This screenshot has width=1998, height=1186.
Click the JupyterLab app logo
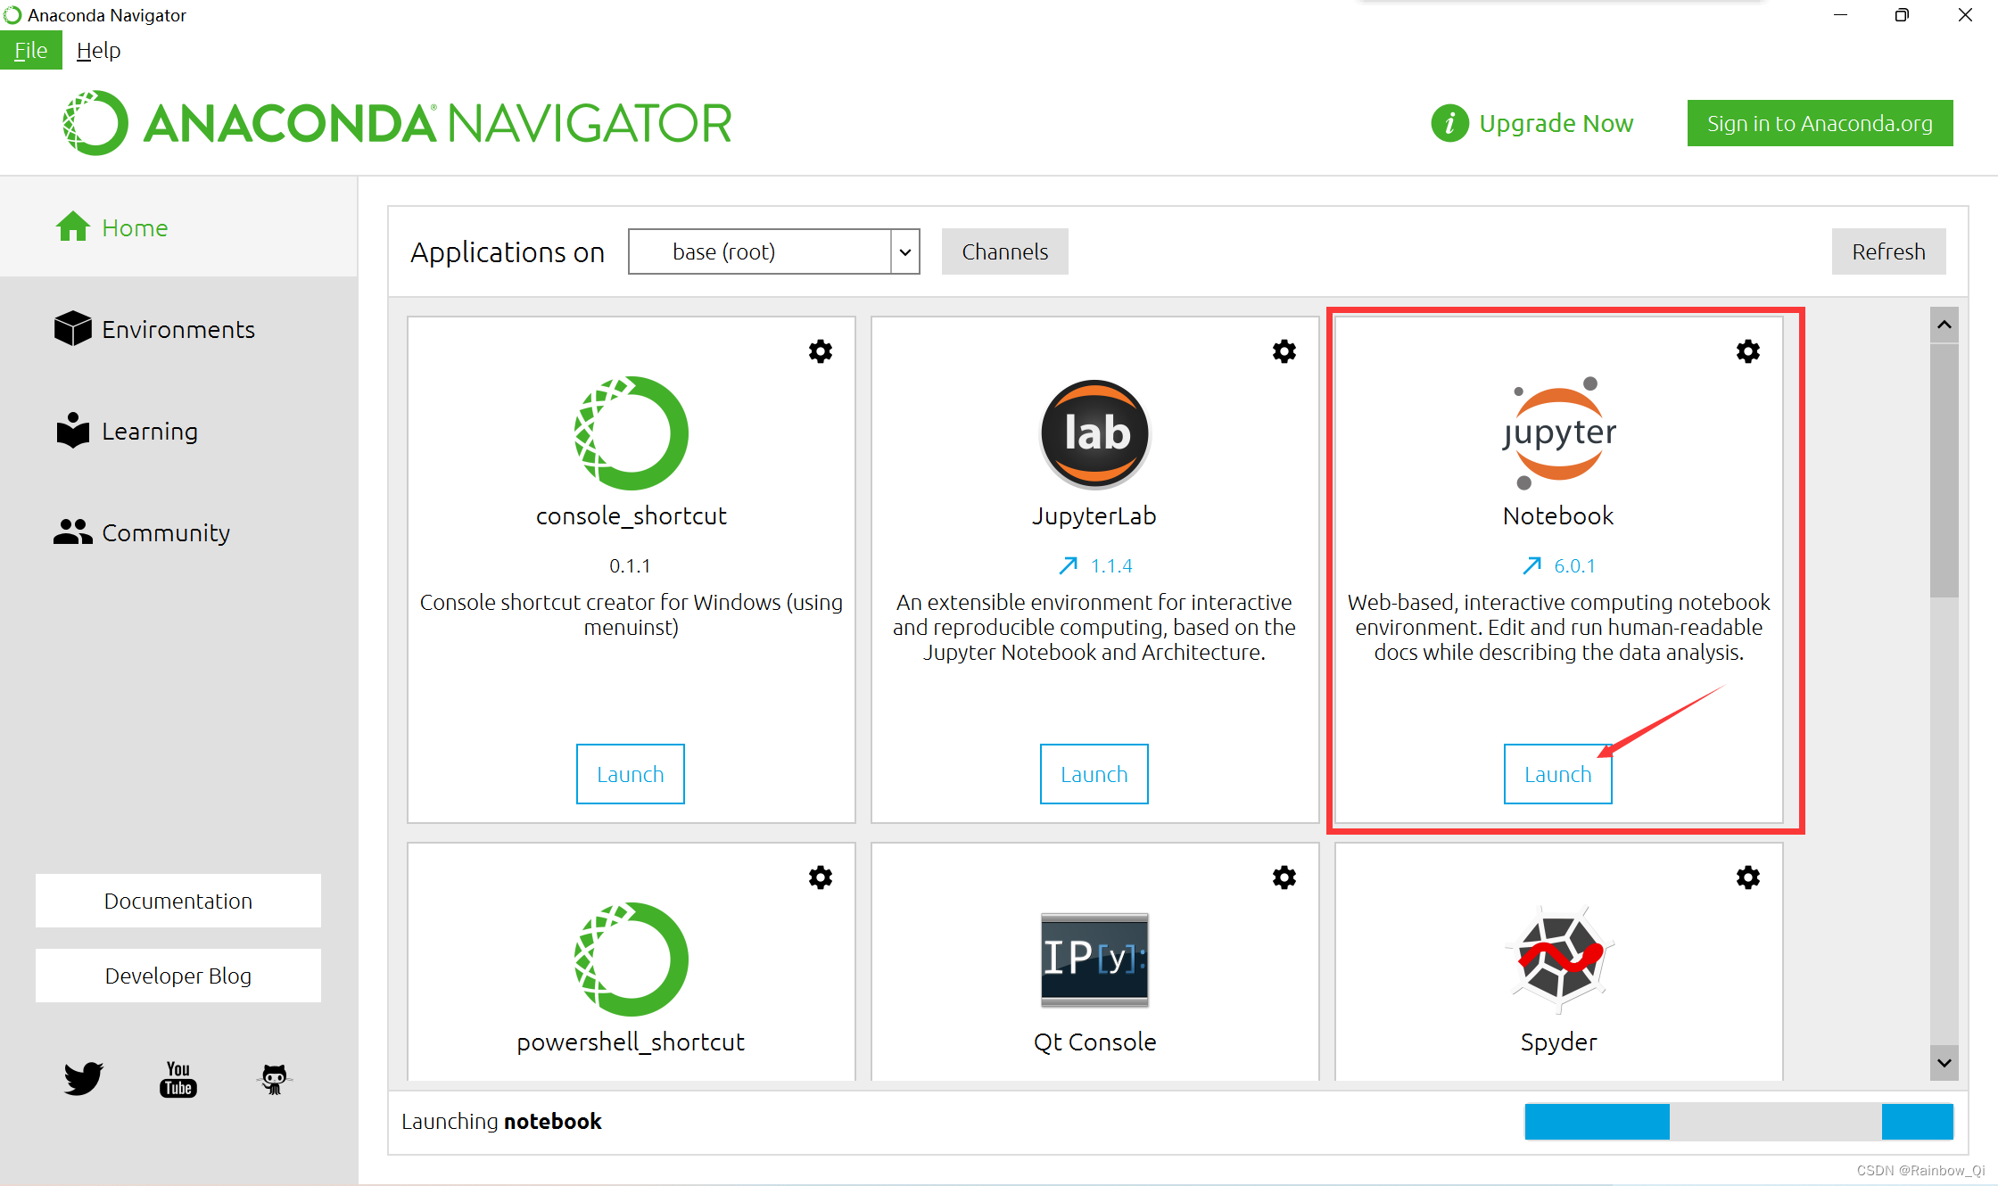click(1095, 434)
